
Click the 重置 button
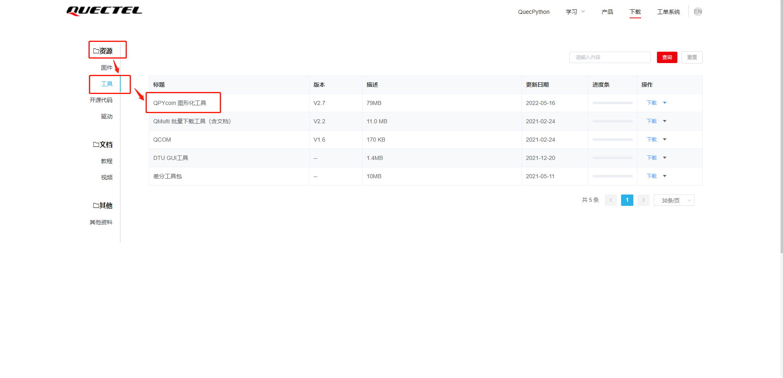coord(692,57)
